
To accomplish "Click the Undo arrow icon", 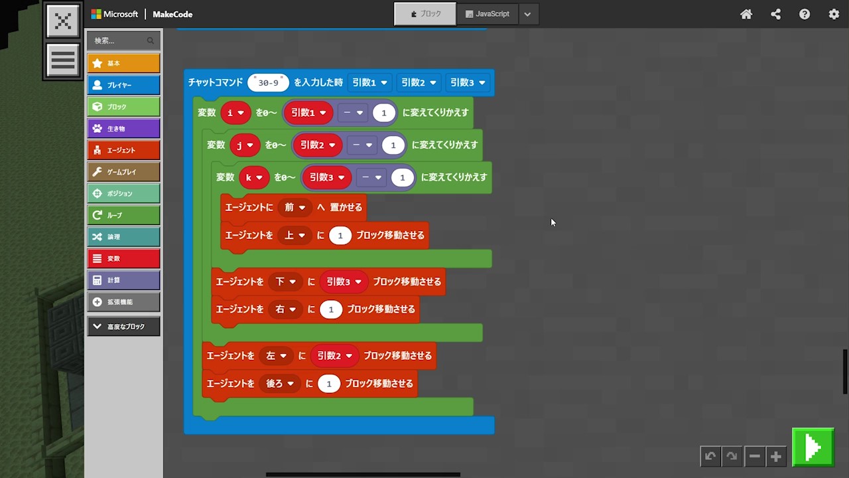I will [x=710, y=456].
